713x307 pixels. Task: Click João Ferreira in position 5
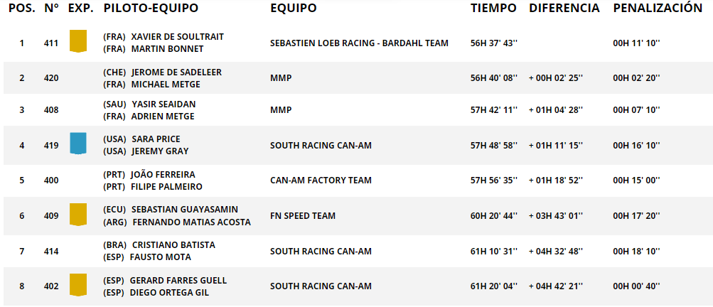coord(163,175)
